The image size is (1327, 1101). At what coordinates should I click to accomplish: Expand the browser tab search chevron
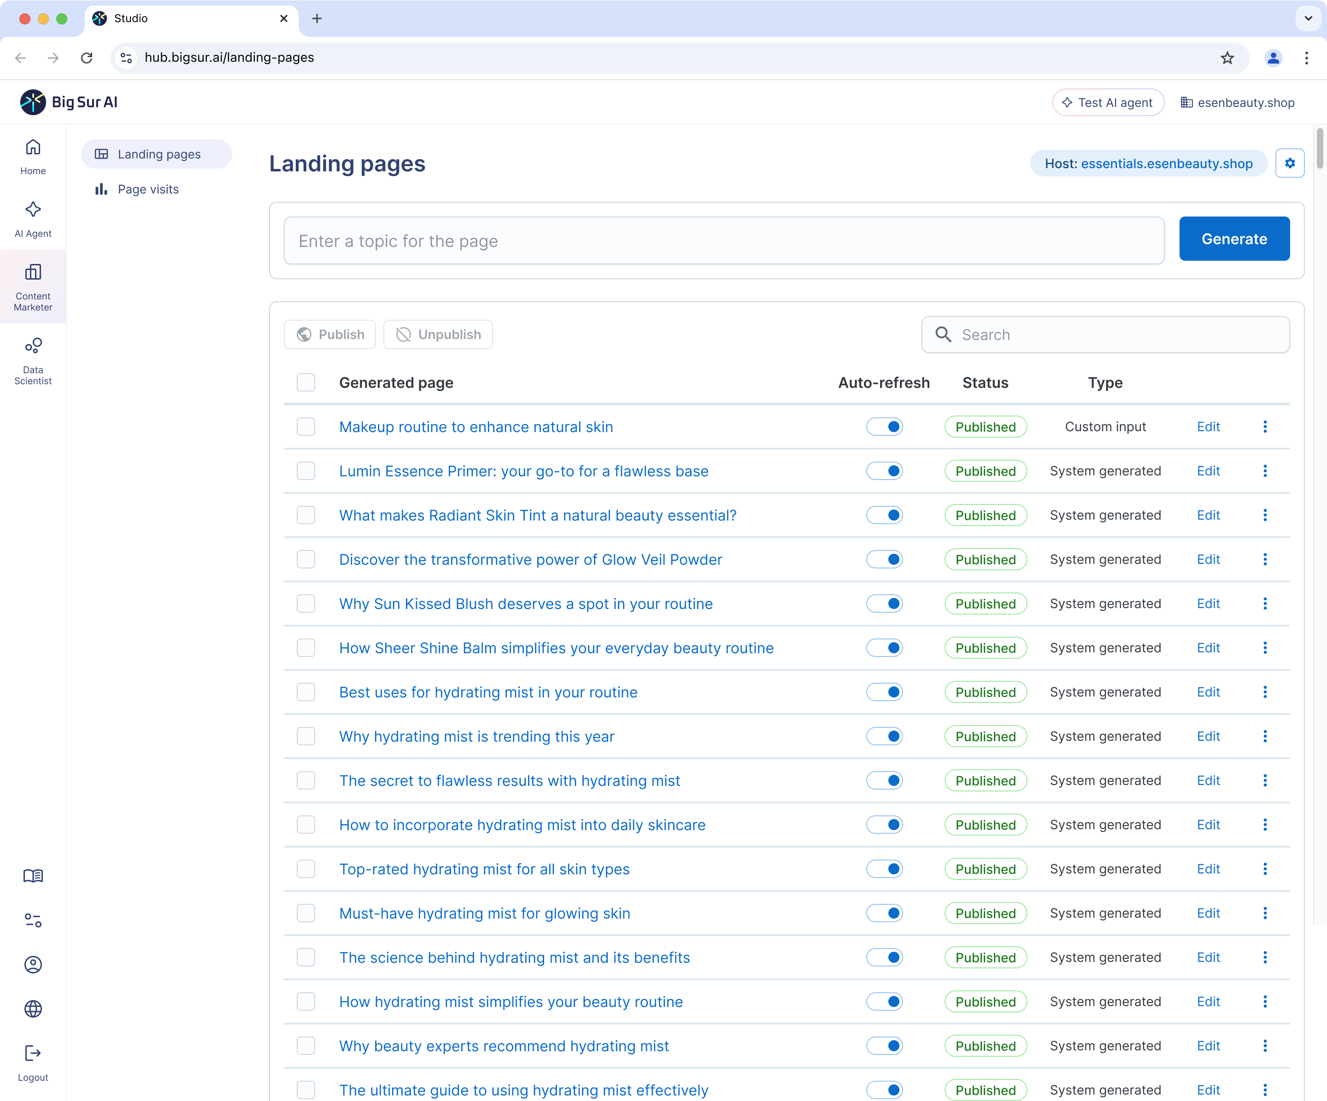point(1308,18)
